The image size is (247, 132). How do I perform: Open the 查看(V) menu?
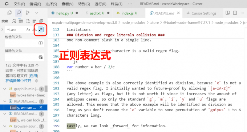coord(68,4)
